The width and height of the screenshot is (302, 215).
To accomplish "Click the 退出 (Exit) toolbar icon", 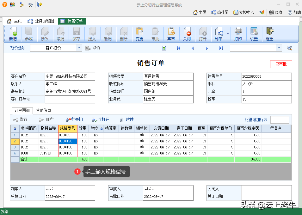I will (269, 34).
